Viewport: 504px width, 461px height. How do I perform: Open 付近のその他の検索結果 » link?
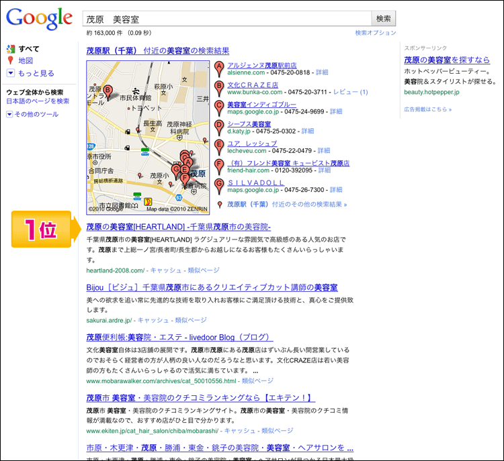[287, 204]
